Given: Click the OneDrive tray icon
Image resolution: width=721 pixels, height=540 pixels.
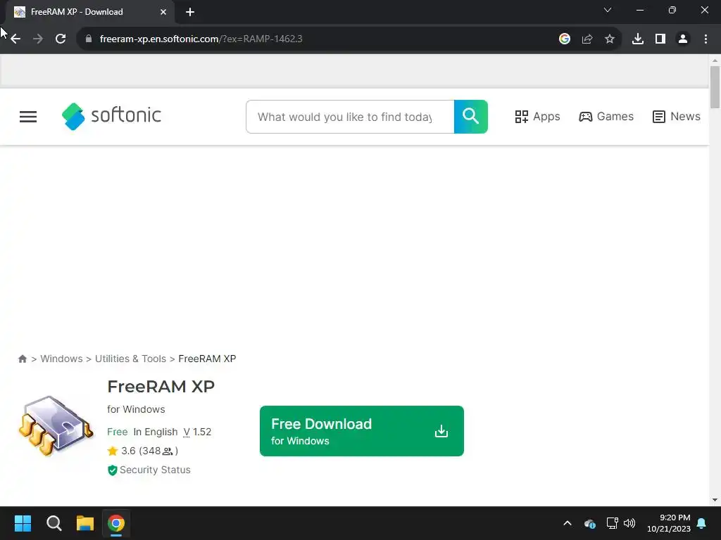Looking at the screenshot, I should point(590,523).
